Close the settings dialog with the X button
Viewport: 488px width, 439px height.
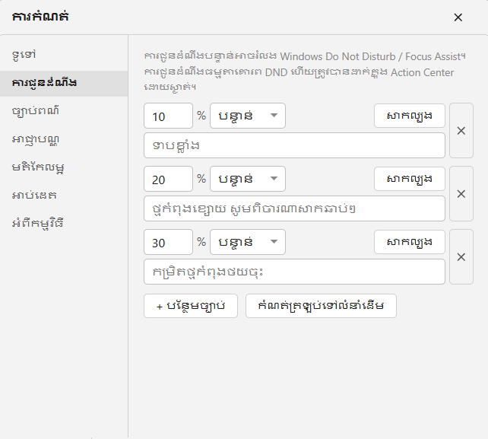coord(458,17)
